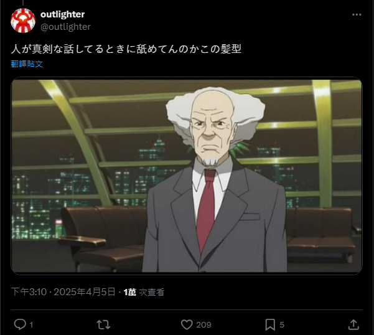Repost using the retweet arrows icon
The image size is (374, 335).
[103, 325]
